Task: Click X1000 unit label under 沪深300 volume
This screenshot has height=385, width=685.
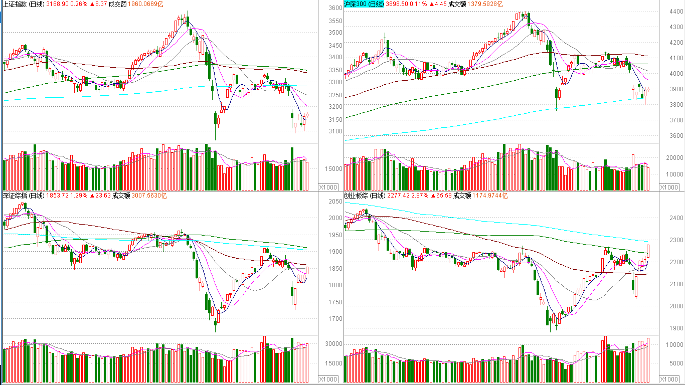Action: [669, 187]
